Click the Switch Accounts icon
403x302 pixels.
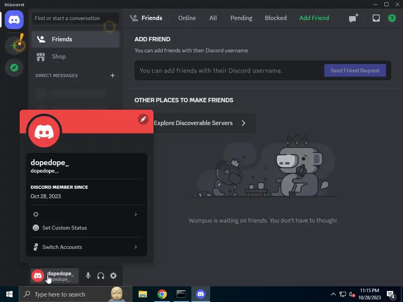tap(36, 247)
